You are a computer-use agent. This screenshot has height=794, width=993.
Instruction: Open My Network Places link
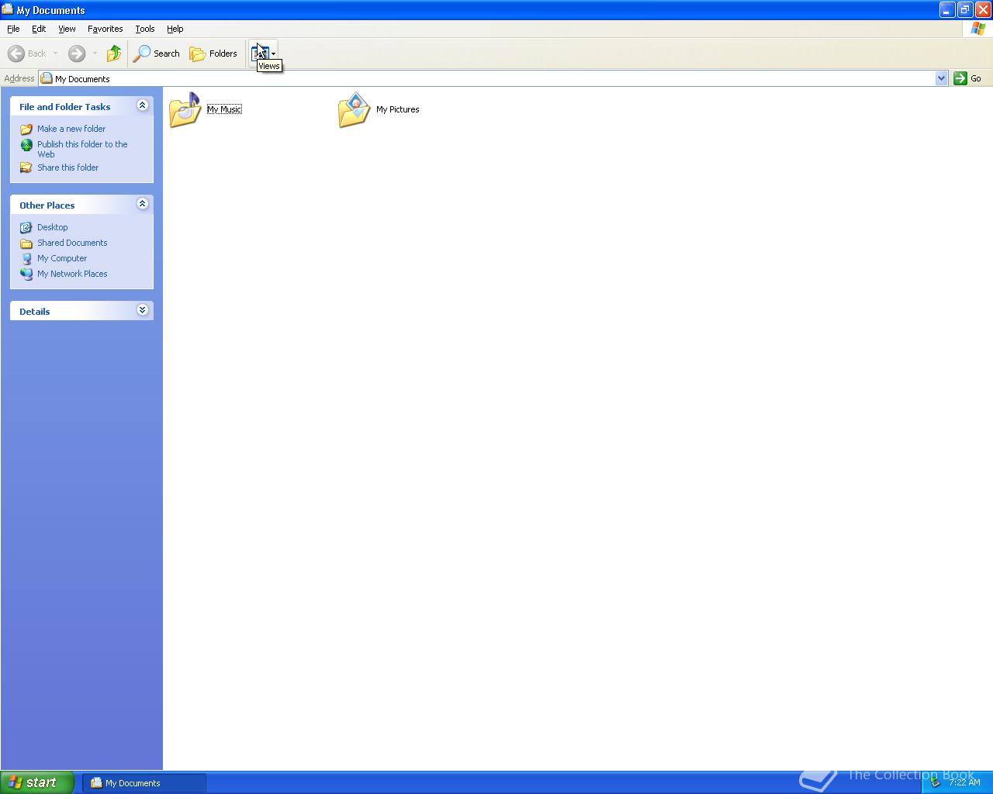coord(72,274)
